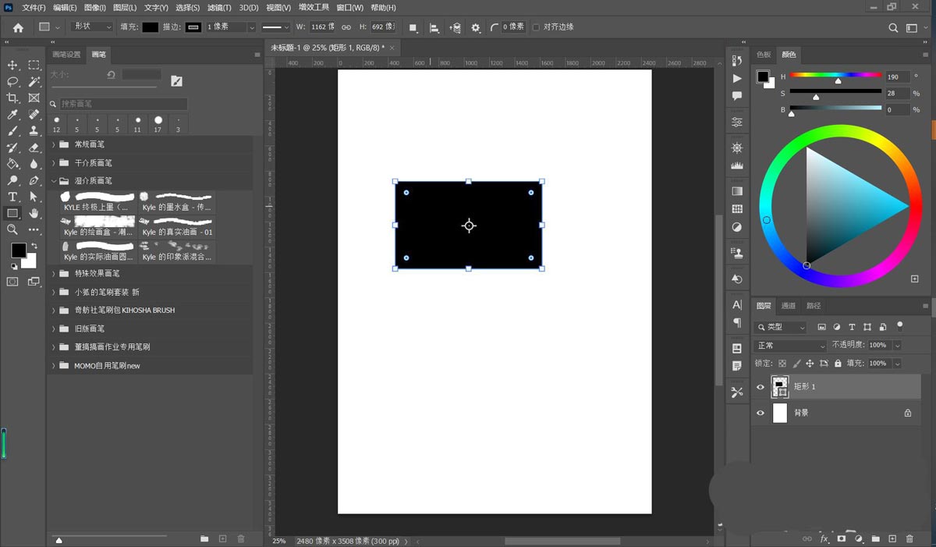Open the 正常 blend mode dropdown

point(790,345)
